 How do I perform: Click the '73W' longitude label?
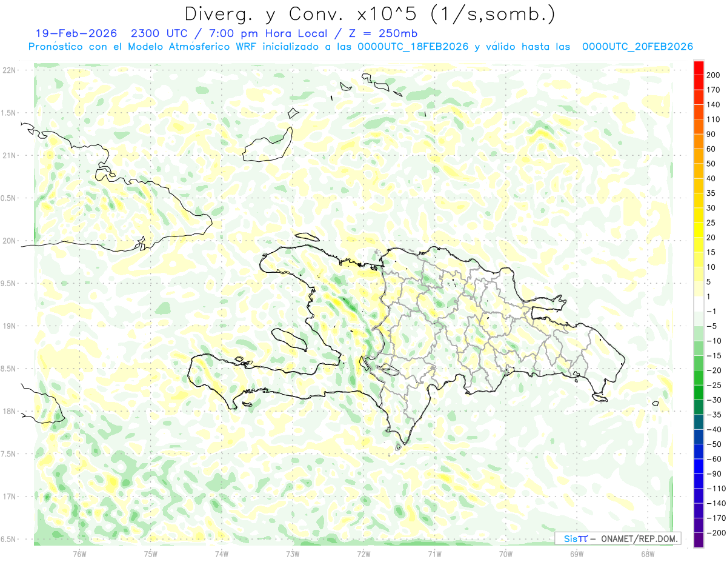tap(293, 554)
